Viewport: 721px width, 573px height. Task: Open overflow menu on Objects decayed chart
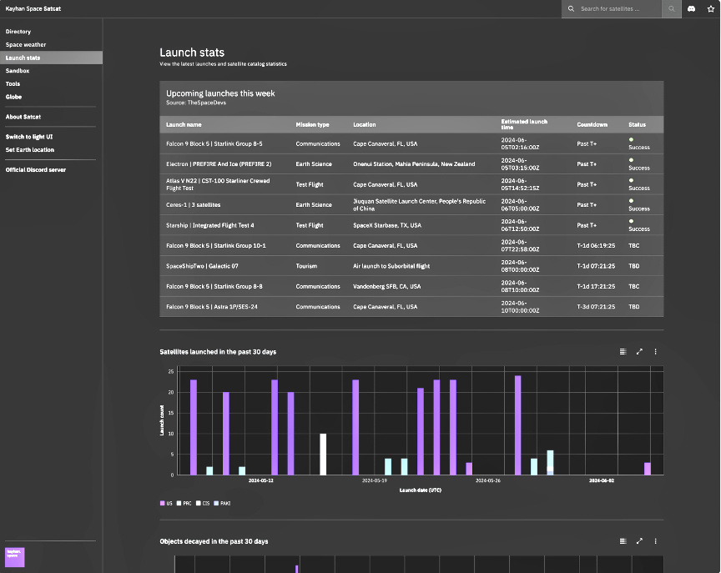(x=655, y=541)
